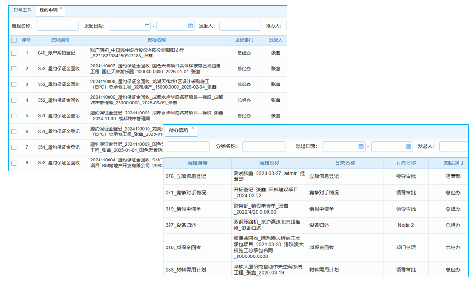This screenshot has height=285, width=476.
Task: Click the 流程名称 search input field
Action: [57, 26]
